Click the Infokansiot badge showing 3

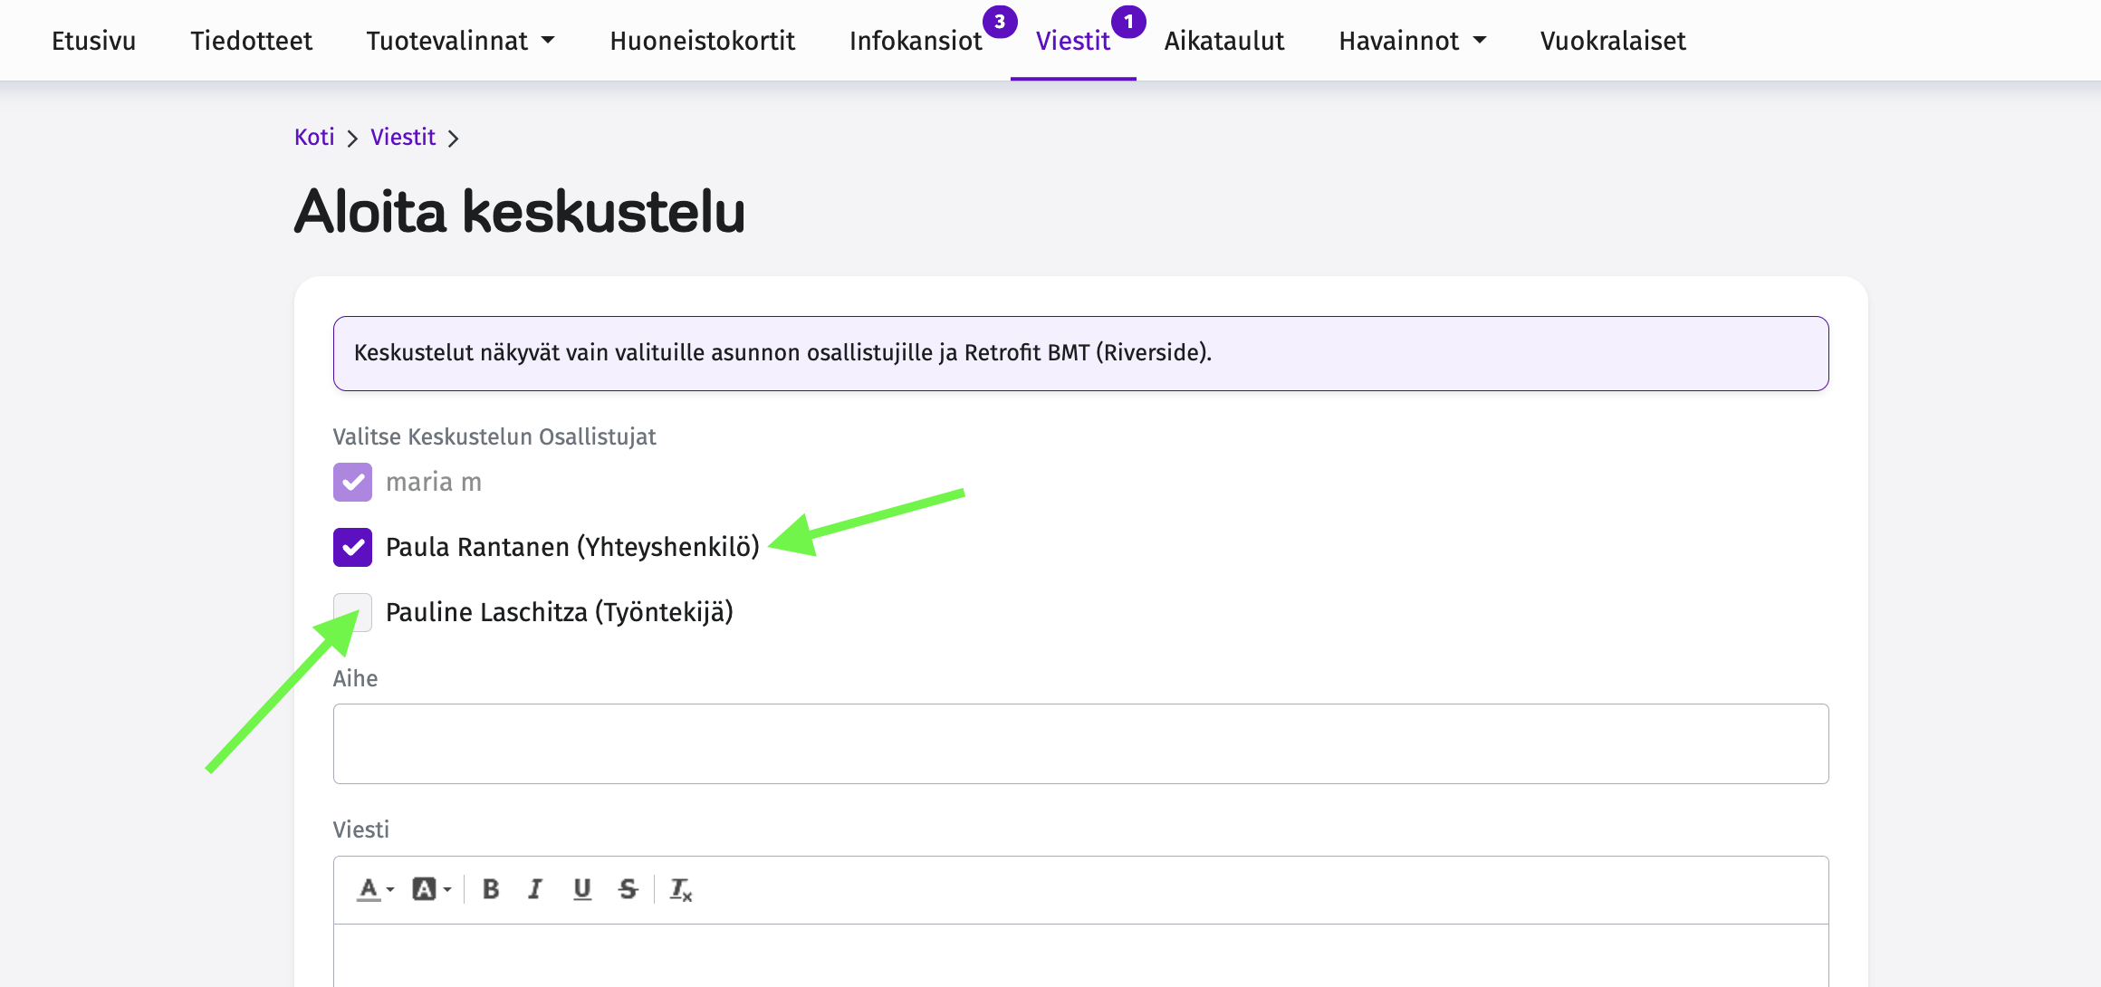tap(1000, 21)
